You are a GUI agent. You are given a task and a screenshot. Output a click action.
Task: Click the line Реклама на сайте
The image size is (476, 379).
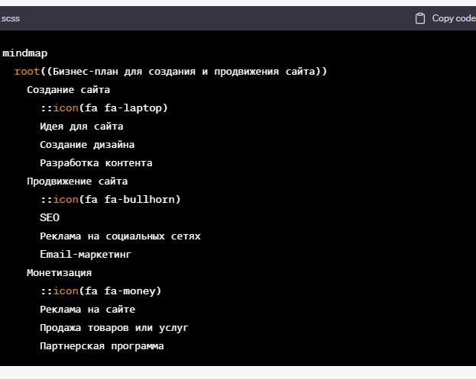(87, 310)
